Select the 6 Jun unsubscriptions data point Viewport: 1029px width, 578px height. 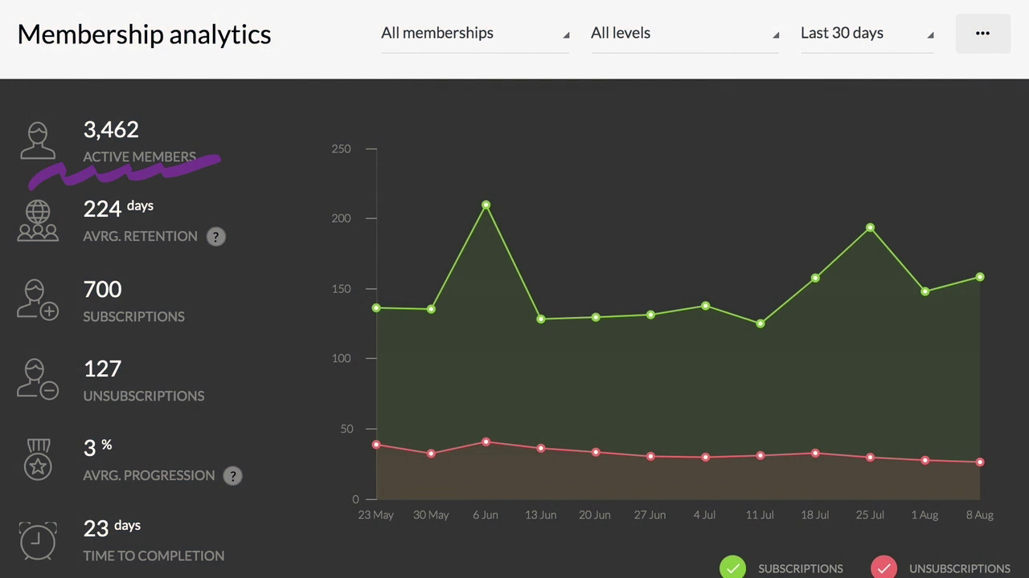(486, 442)
